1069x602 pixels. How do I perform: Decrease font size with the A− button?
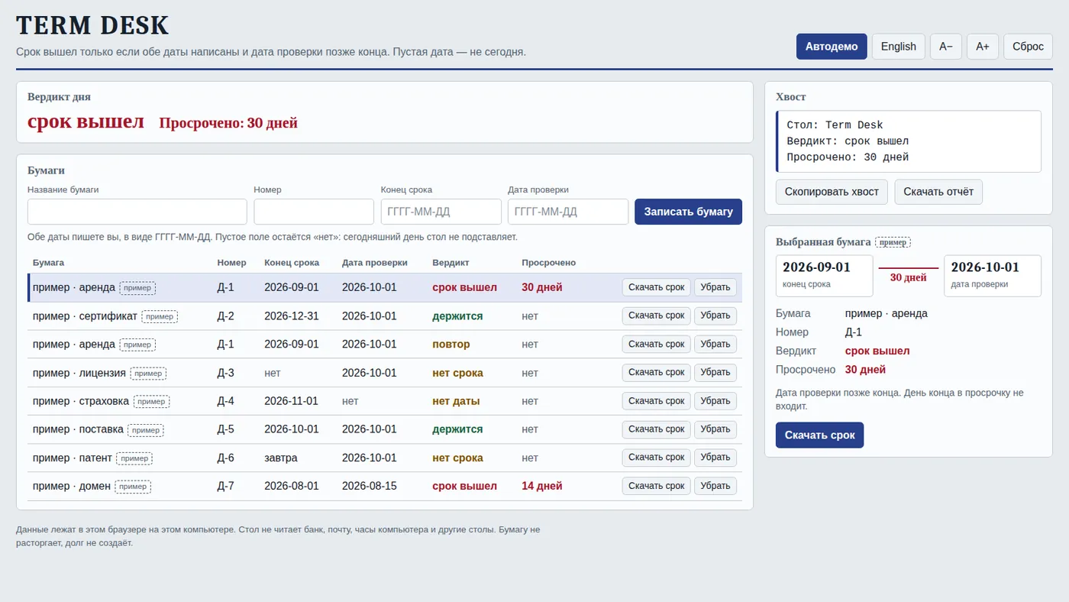pyautogui.click(x=946, y=47)
